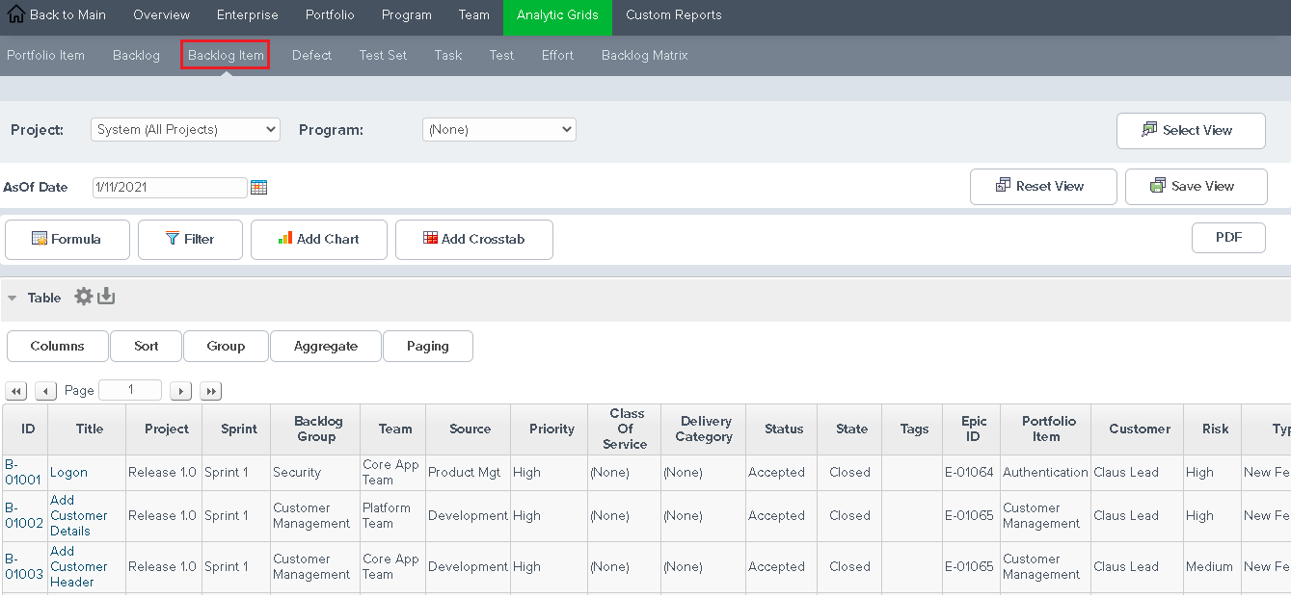Image resolution: width=1291 pixels, height=598 pixels.
Task: Open the Overview menu
Action: [x=162, y=15]
